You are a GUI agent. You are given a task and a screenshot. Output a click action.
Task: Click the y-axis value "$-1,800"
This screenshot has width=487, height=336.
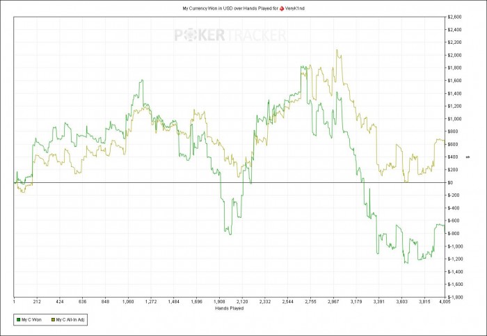coord(455,297)
